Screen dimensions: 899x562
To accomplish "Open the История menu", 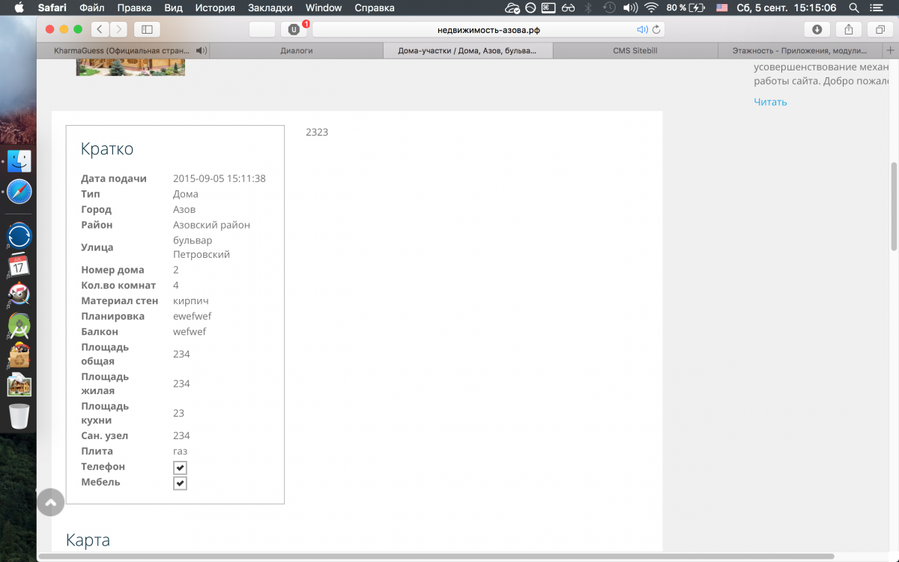I will pyautogui.click(x=215, y=7).
